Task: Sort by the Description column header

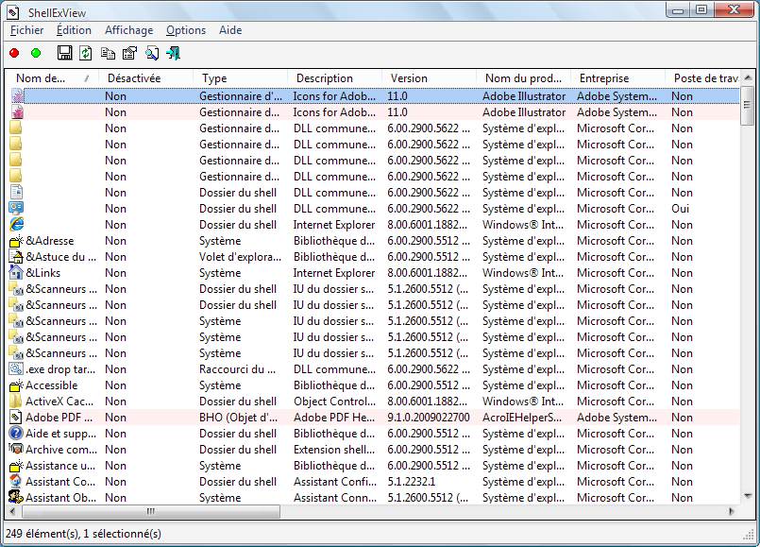Action: (334, 78)
